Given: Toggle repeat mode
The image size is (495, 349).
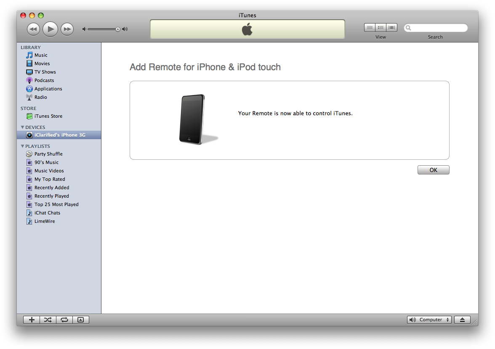Looking at the screenshot, I should [x=64, y=320].
